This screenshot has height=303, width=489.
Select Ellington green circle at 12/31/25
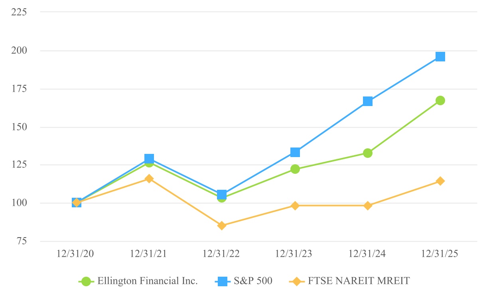coord(440,100)
